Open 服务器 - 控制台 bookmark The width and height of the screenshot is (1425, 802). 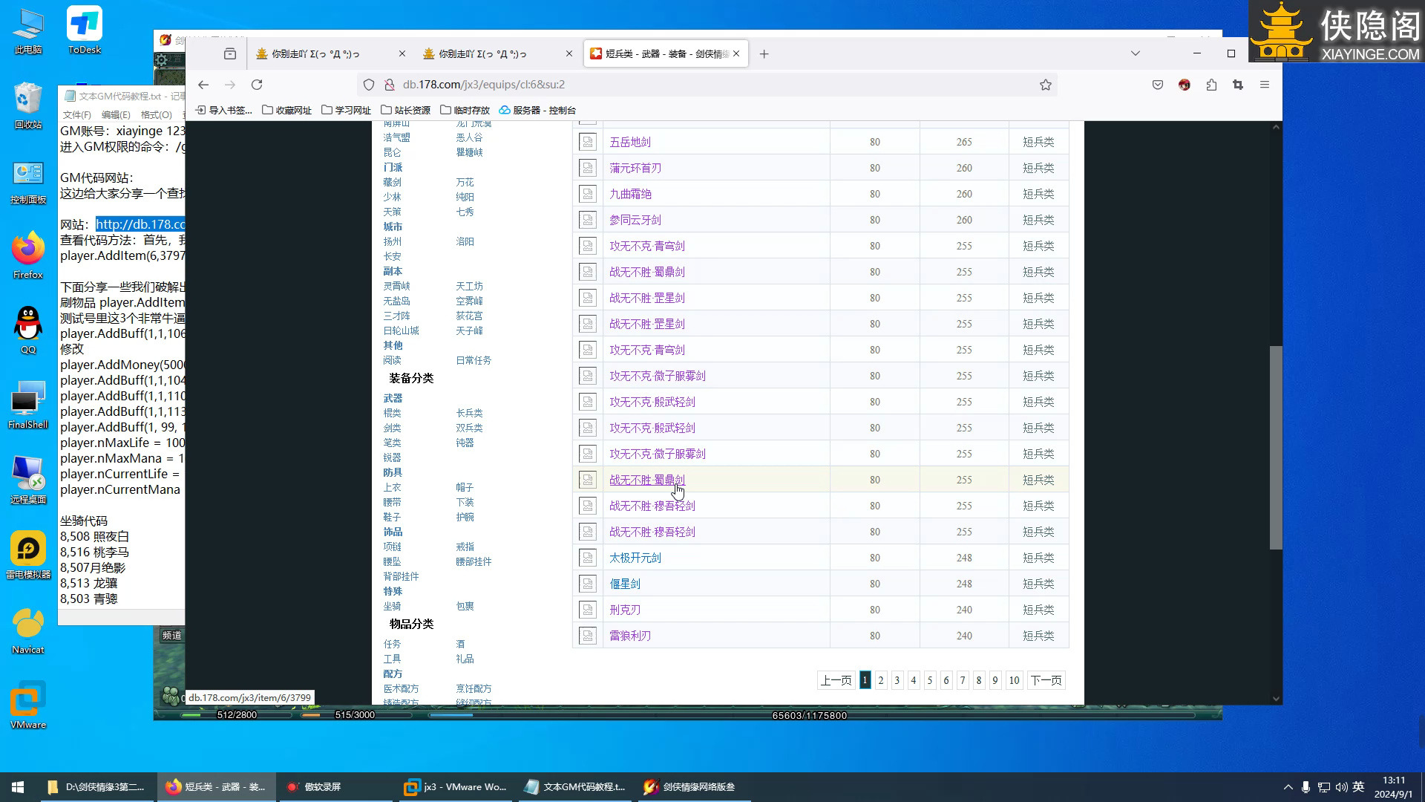tap(537, 110)
